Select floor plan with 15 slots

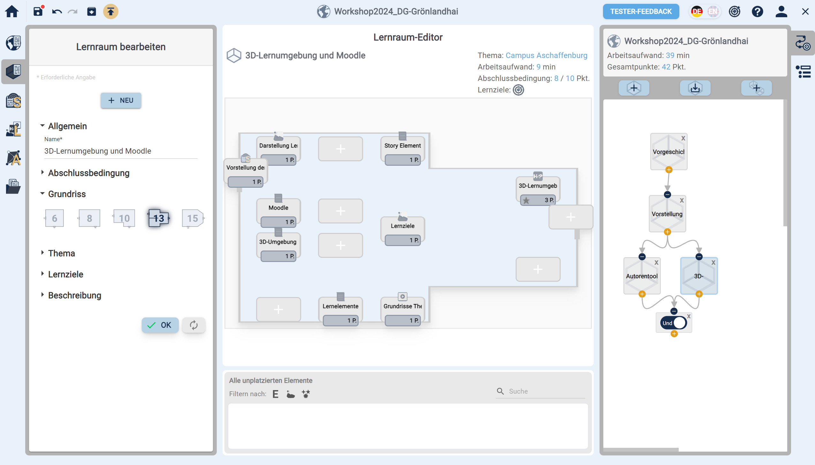tap(192, 218)
